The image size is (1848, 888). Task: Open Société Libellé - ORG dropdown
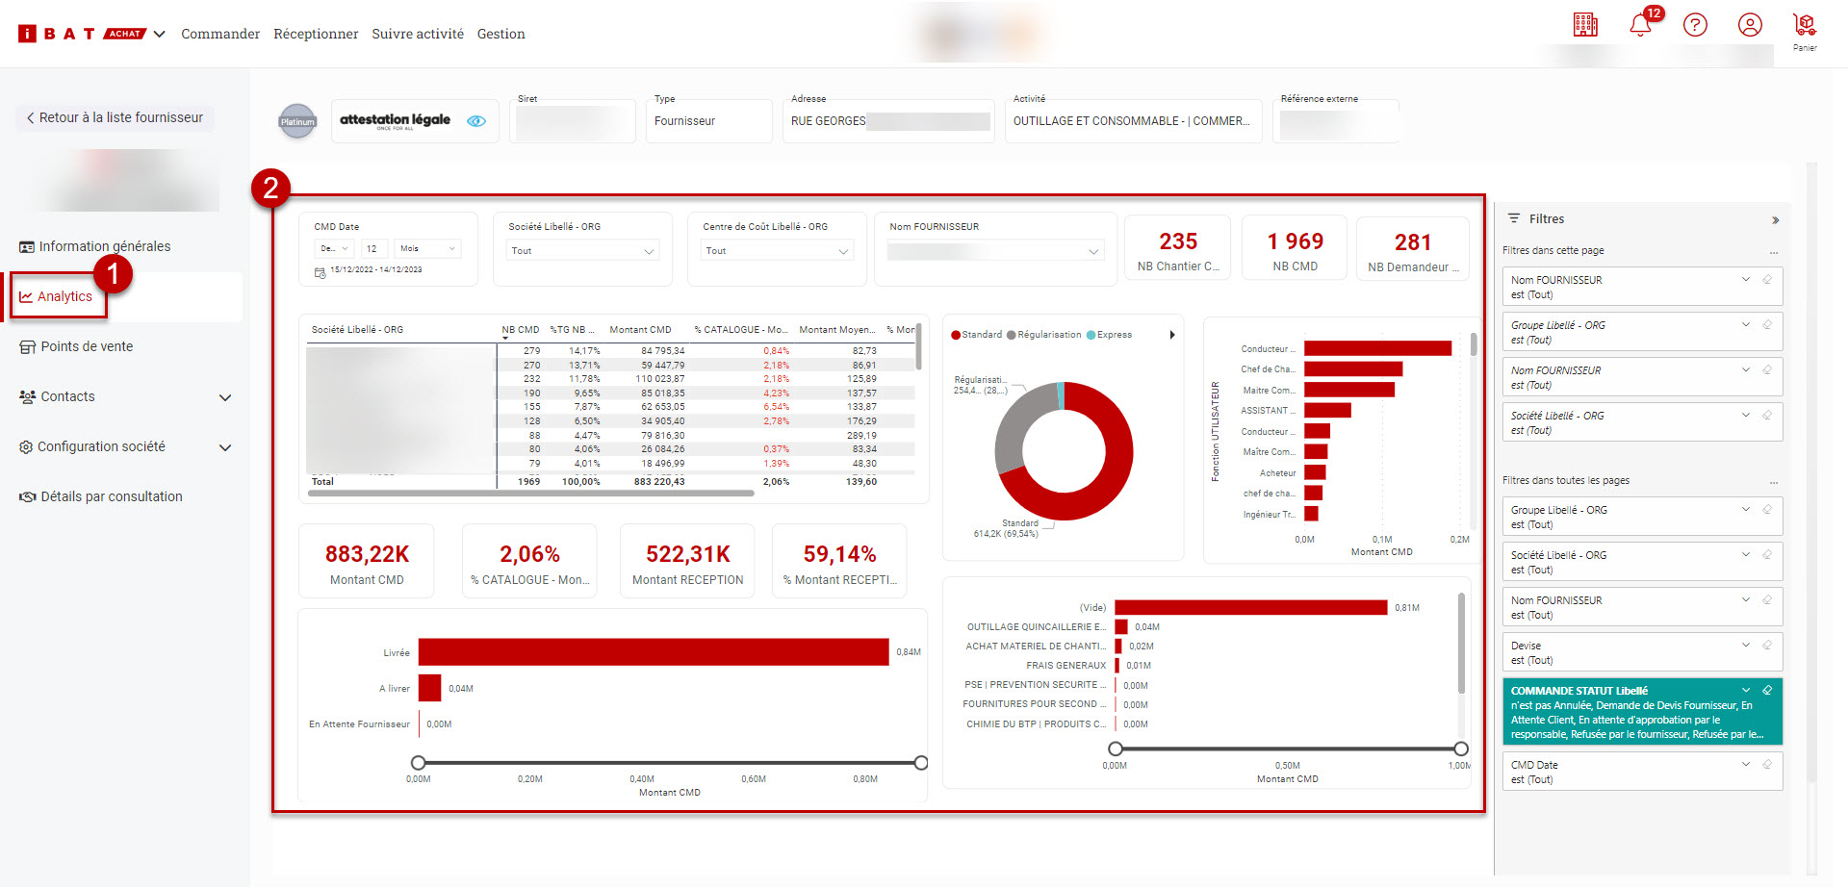click(x=582, y=251)
